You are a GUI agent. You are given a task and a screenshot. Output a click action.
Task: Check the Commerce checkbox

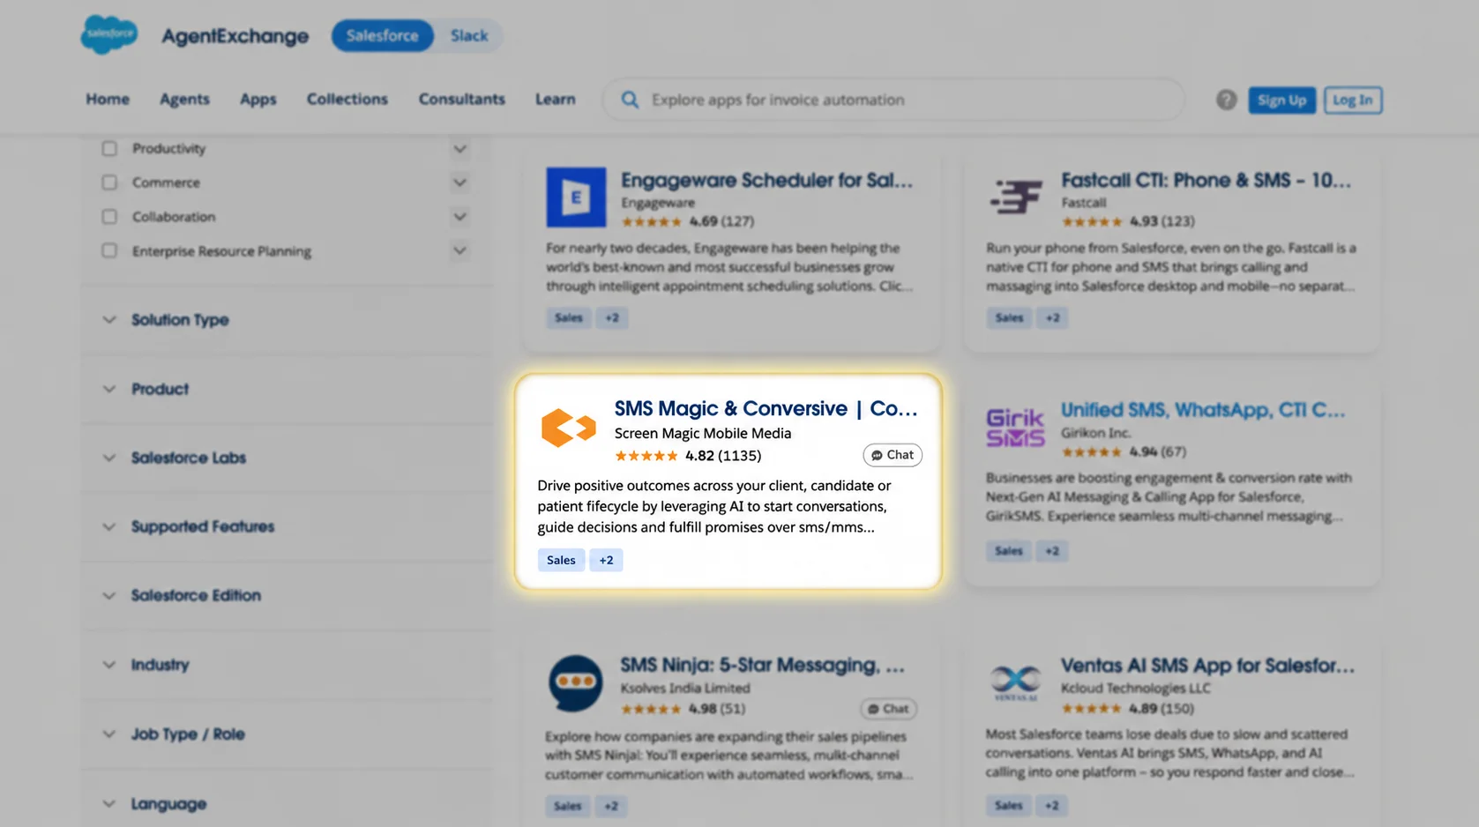109,183
